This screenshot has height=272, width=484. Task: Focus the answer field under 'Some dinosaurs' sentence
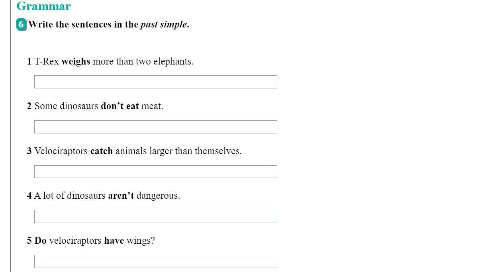pos(155,127)
